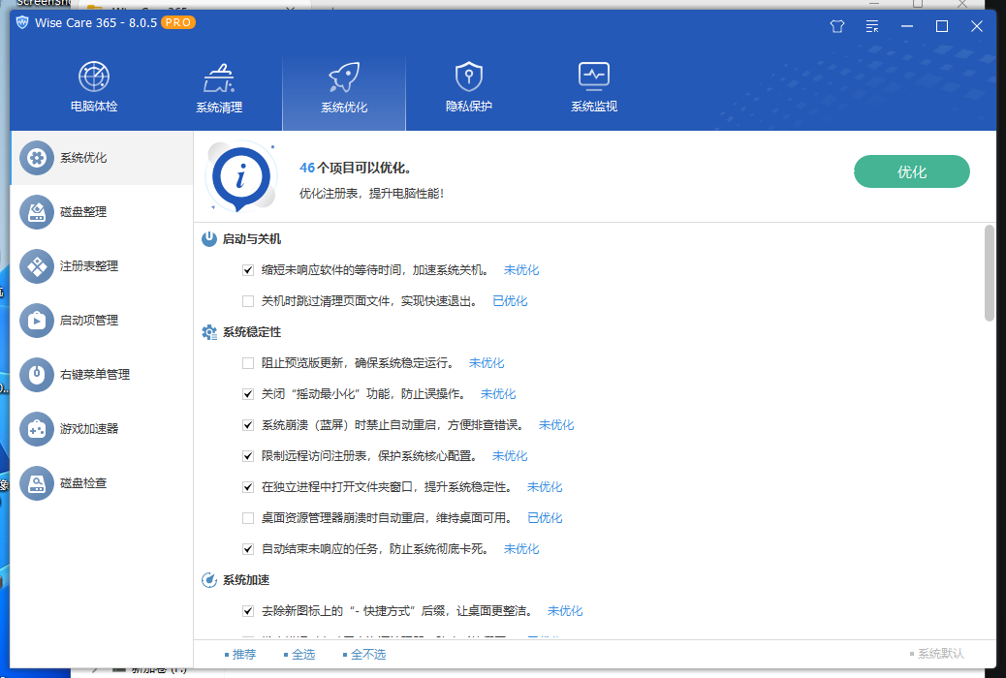
Task: Open the 系统监视 monitor icon
Action: (x=594, y=77)
